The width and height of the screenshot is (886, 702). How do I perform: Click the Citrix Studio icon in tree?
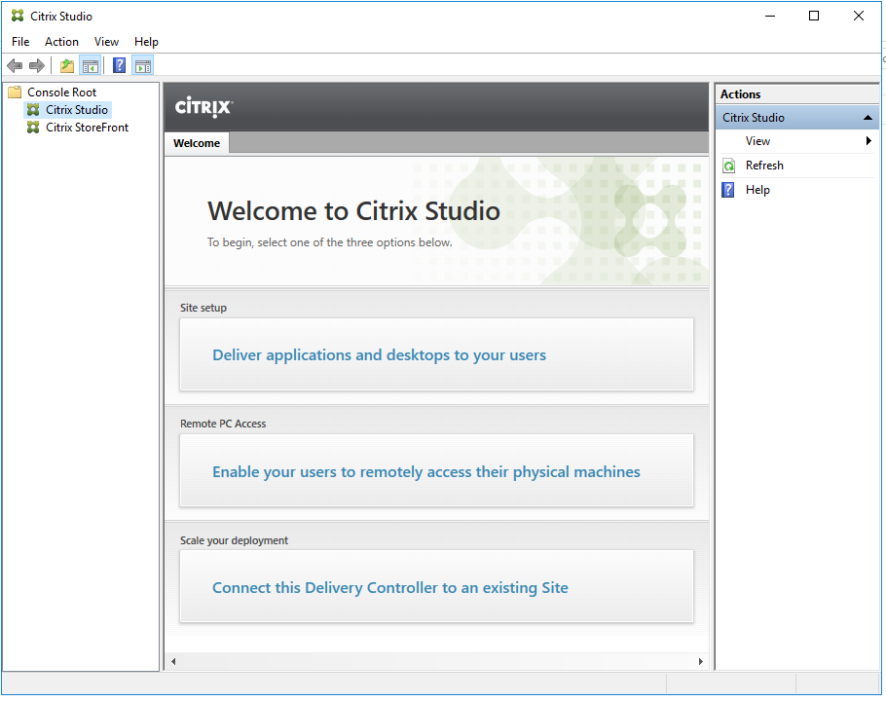coord(34,110)
